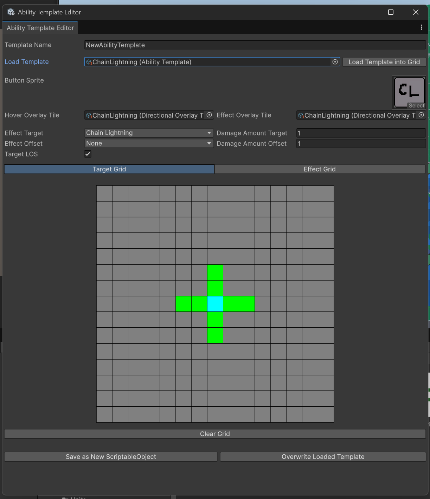Click the topmost green grid cell

215,272
